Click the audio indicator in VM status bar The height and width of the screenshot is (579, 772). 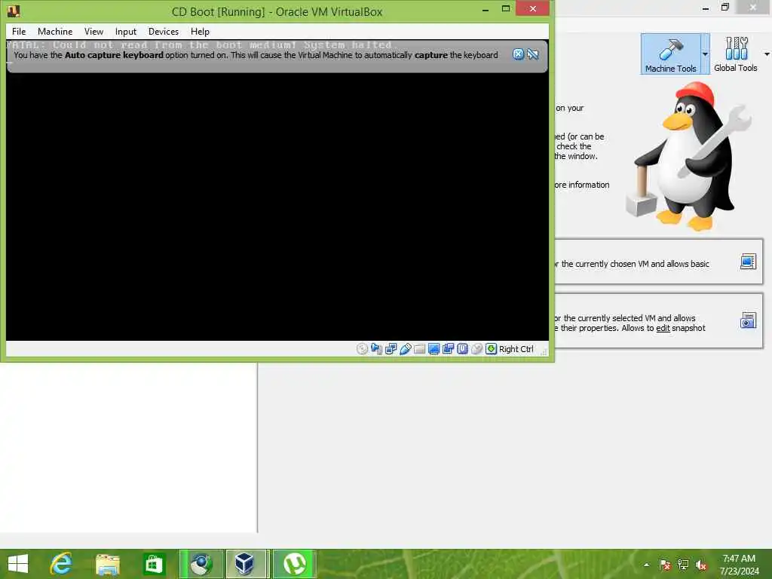click(x=377, y=349)
